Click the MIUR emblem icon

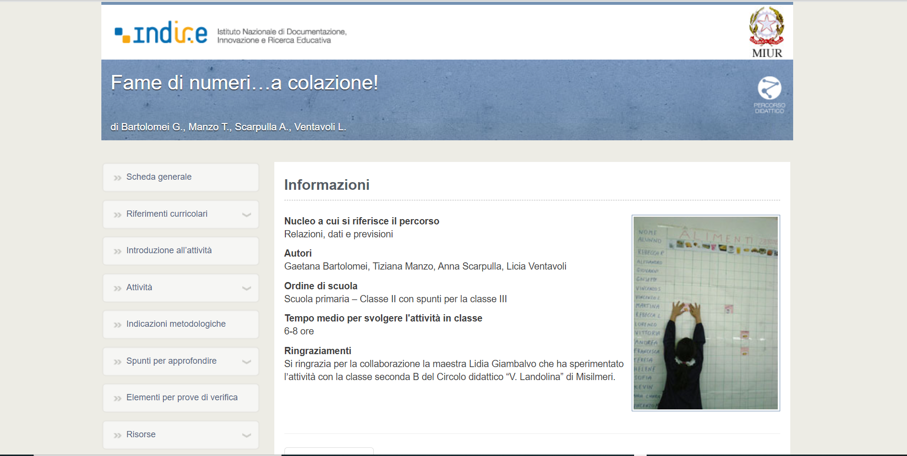[x=766, y=26]
